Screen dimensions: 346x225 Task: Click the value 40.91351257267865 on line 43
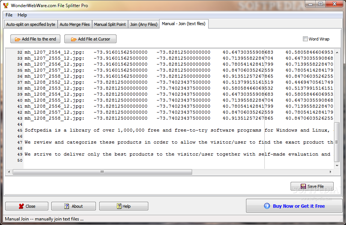coord(248,118)
